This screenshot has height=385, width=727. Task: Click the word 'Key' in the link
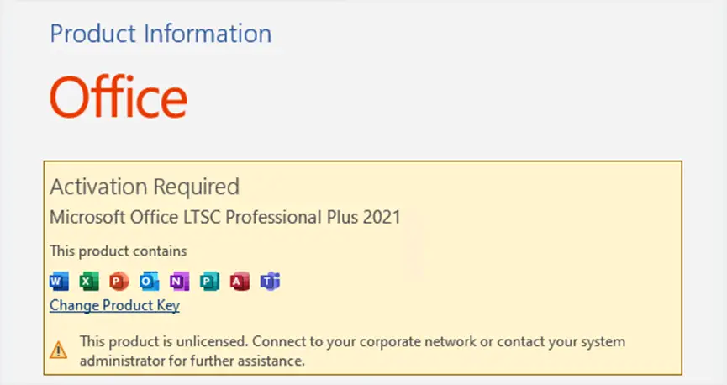pyautogui.click(x=168, y=306)
